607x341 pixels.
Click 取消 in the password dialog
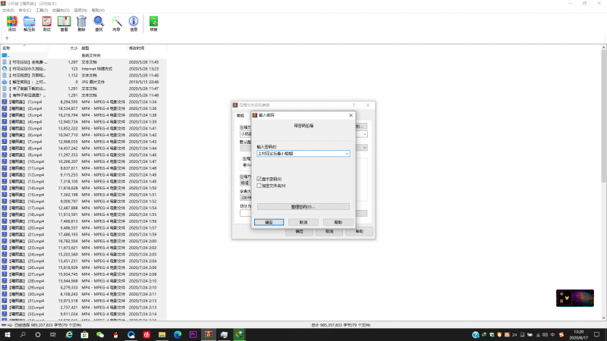click(x=303, y=222)
